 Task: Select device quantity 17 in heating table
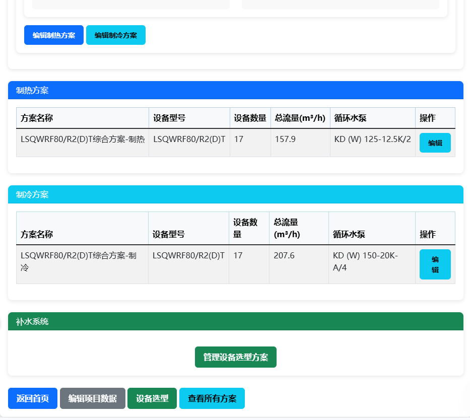click(239, 139)
